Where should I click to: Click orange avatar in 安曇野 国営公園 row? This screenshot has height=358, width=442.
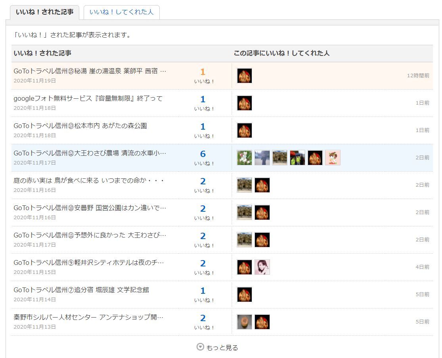(x=262, y=212)
